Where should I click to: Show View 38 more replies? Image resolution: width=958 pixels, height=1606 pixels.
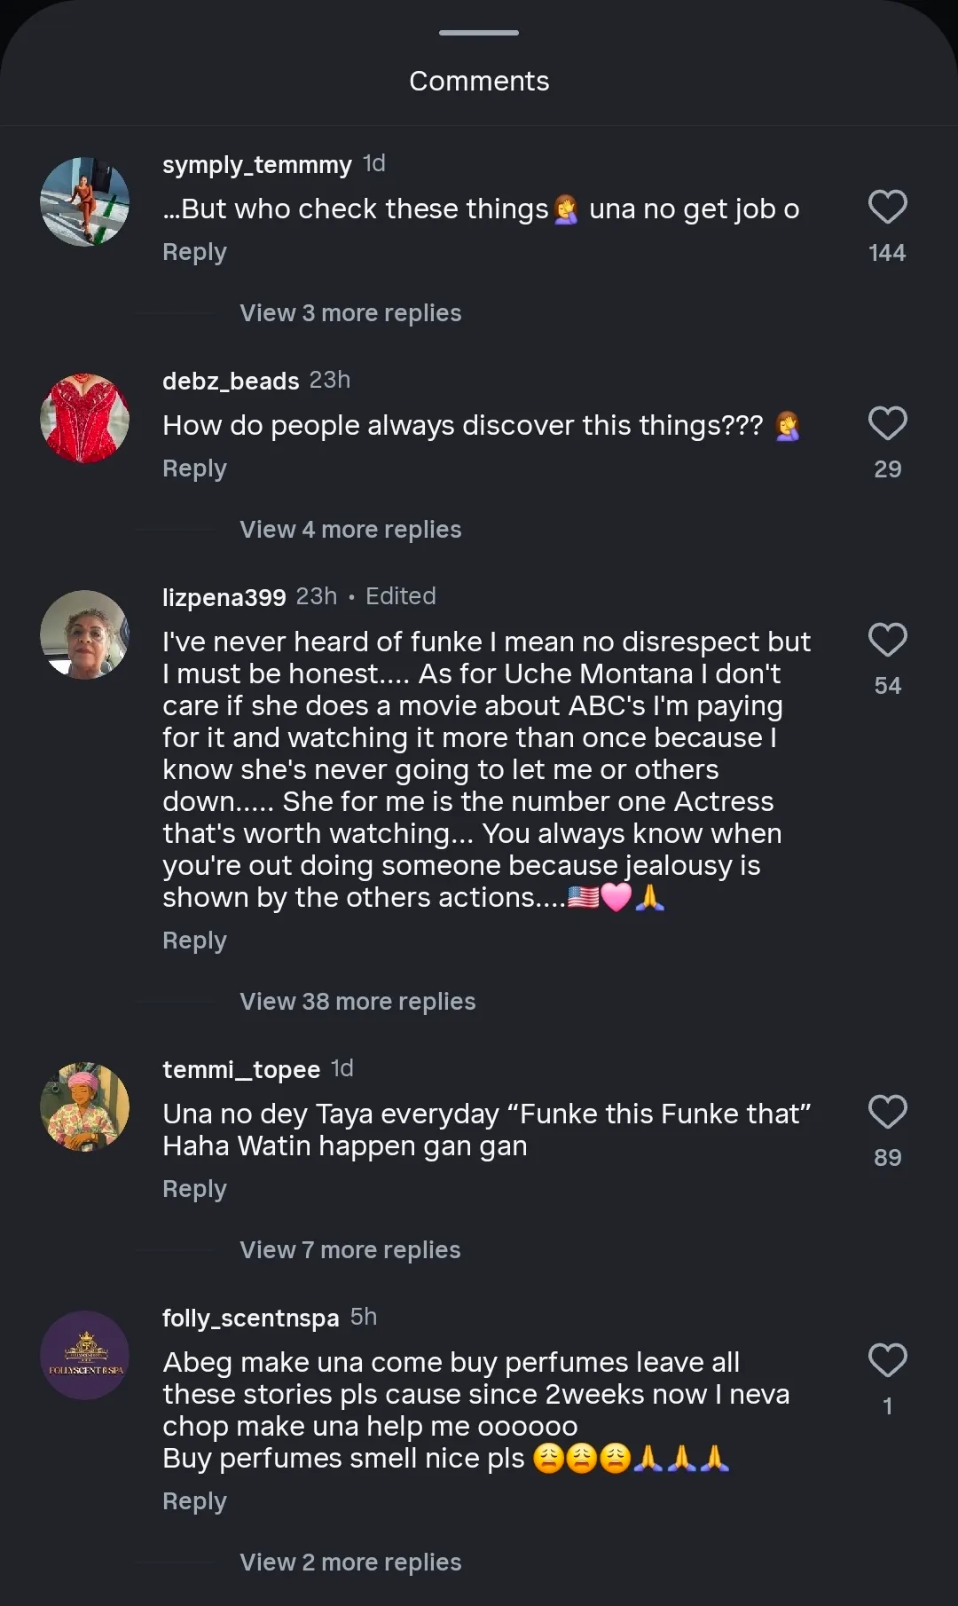357,1002
